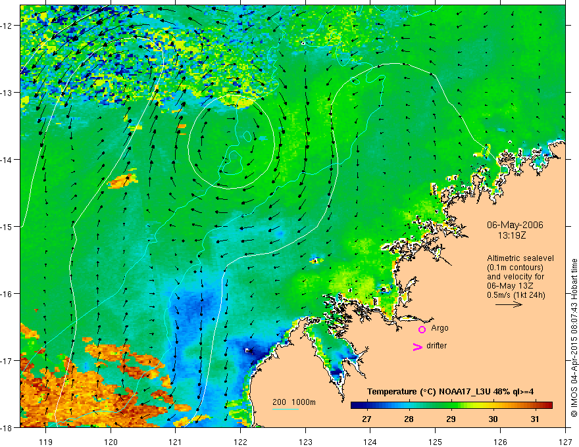579x447 pixels.
Task: Click the 0.5m/s velocity scale arrow
Action: [509, 304]
